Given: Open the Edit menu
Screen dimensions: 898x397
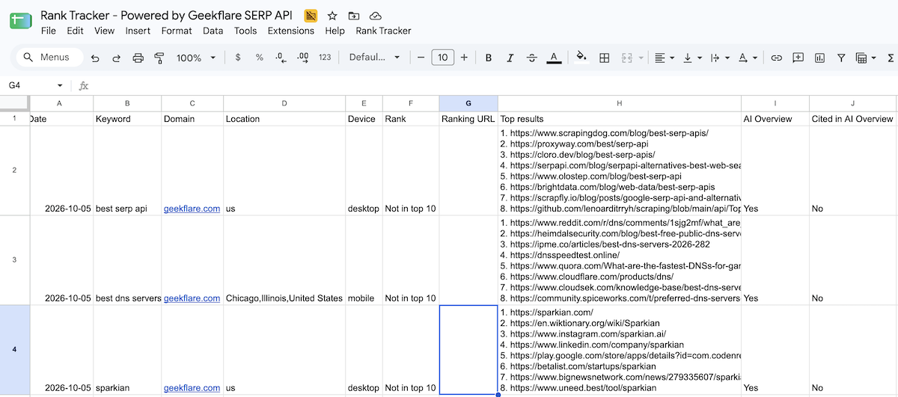Looking at the screenshot, I should [75, 31].
